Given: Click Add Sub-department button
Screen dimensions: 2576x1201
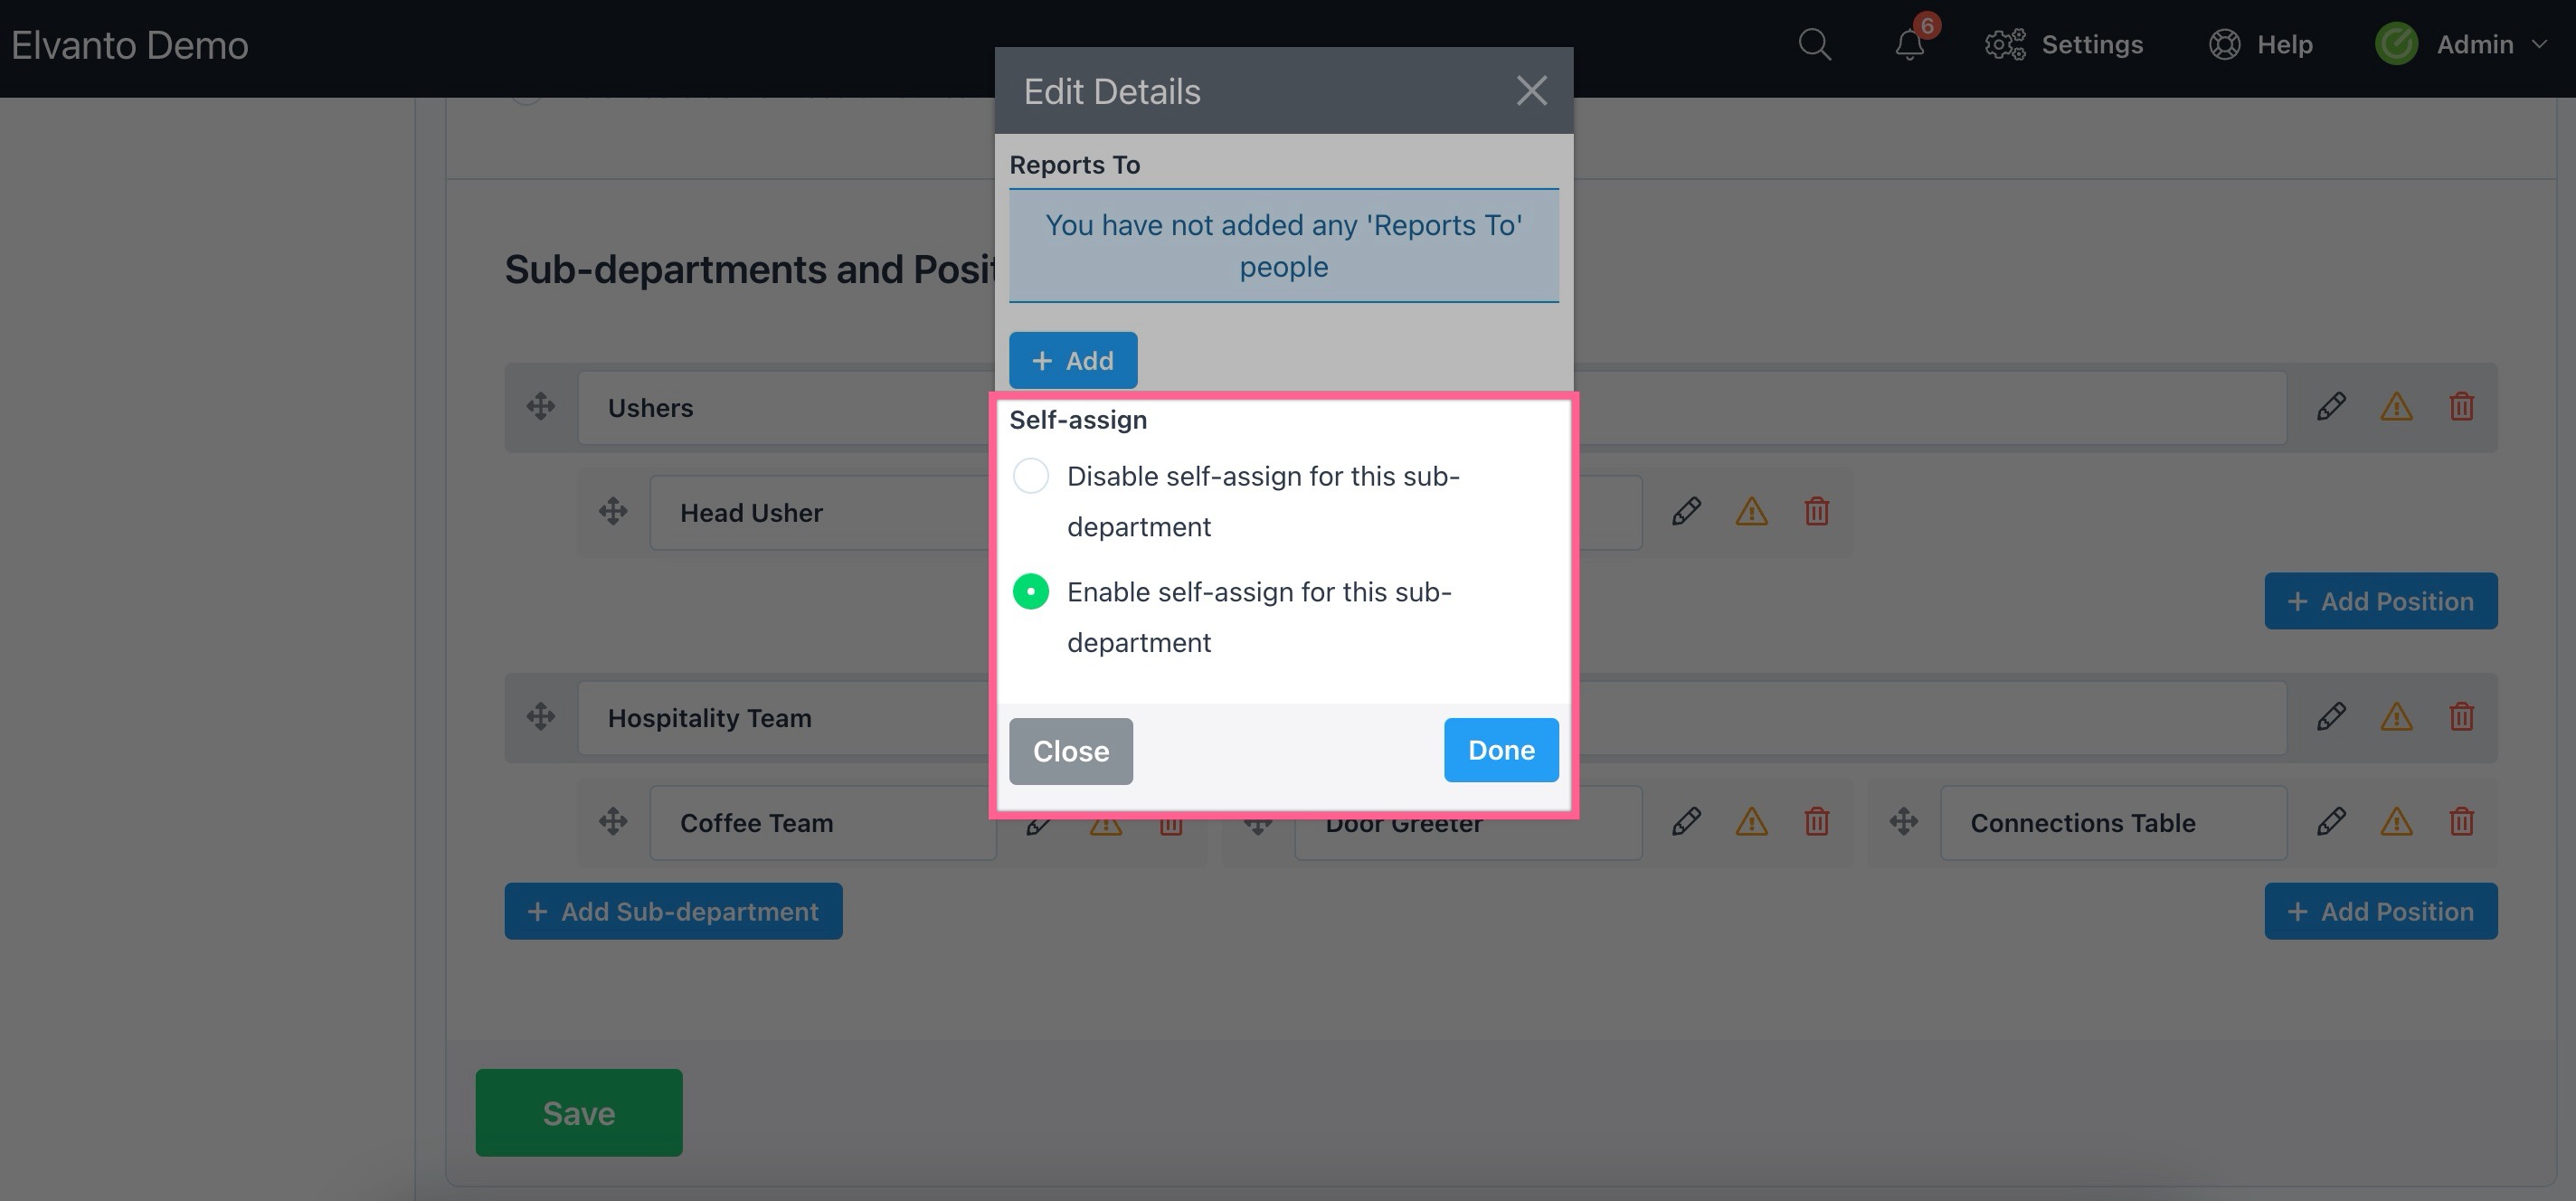Looking at the screenshot, I should click(x=673, y=911).
